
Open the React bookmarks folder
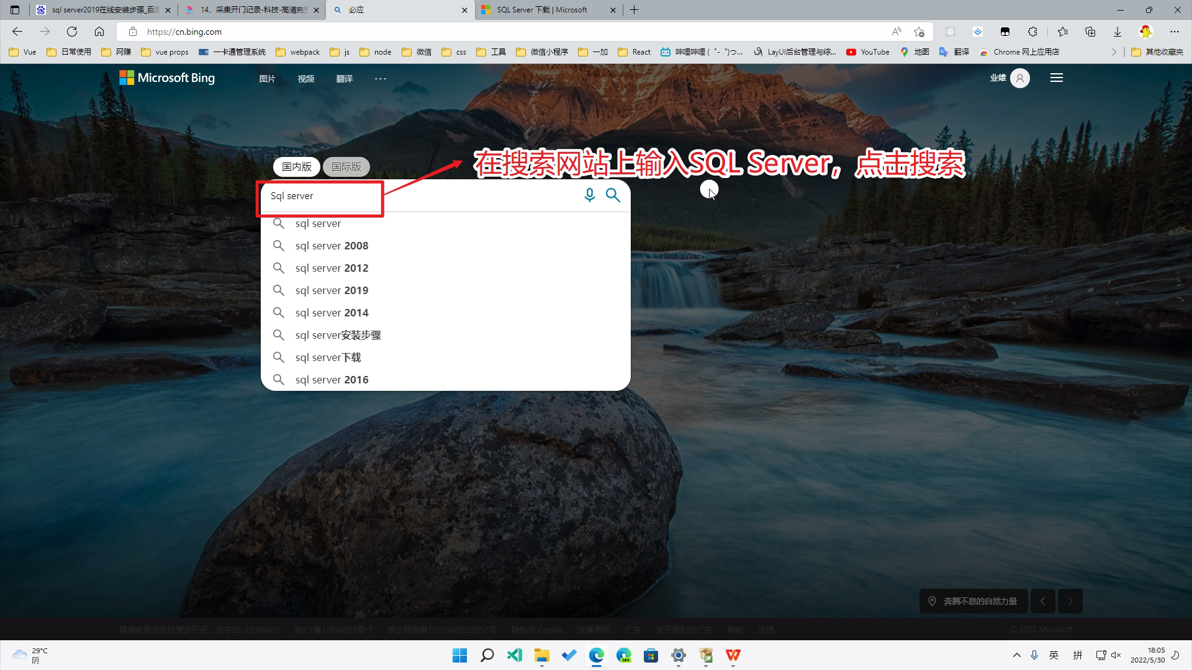[634, 52]
